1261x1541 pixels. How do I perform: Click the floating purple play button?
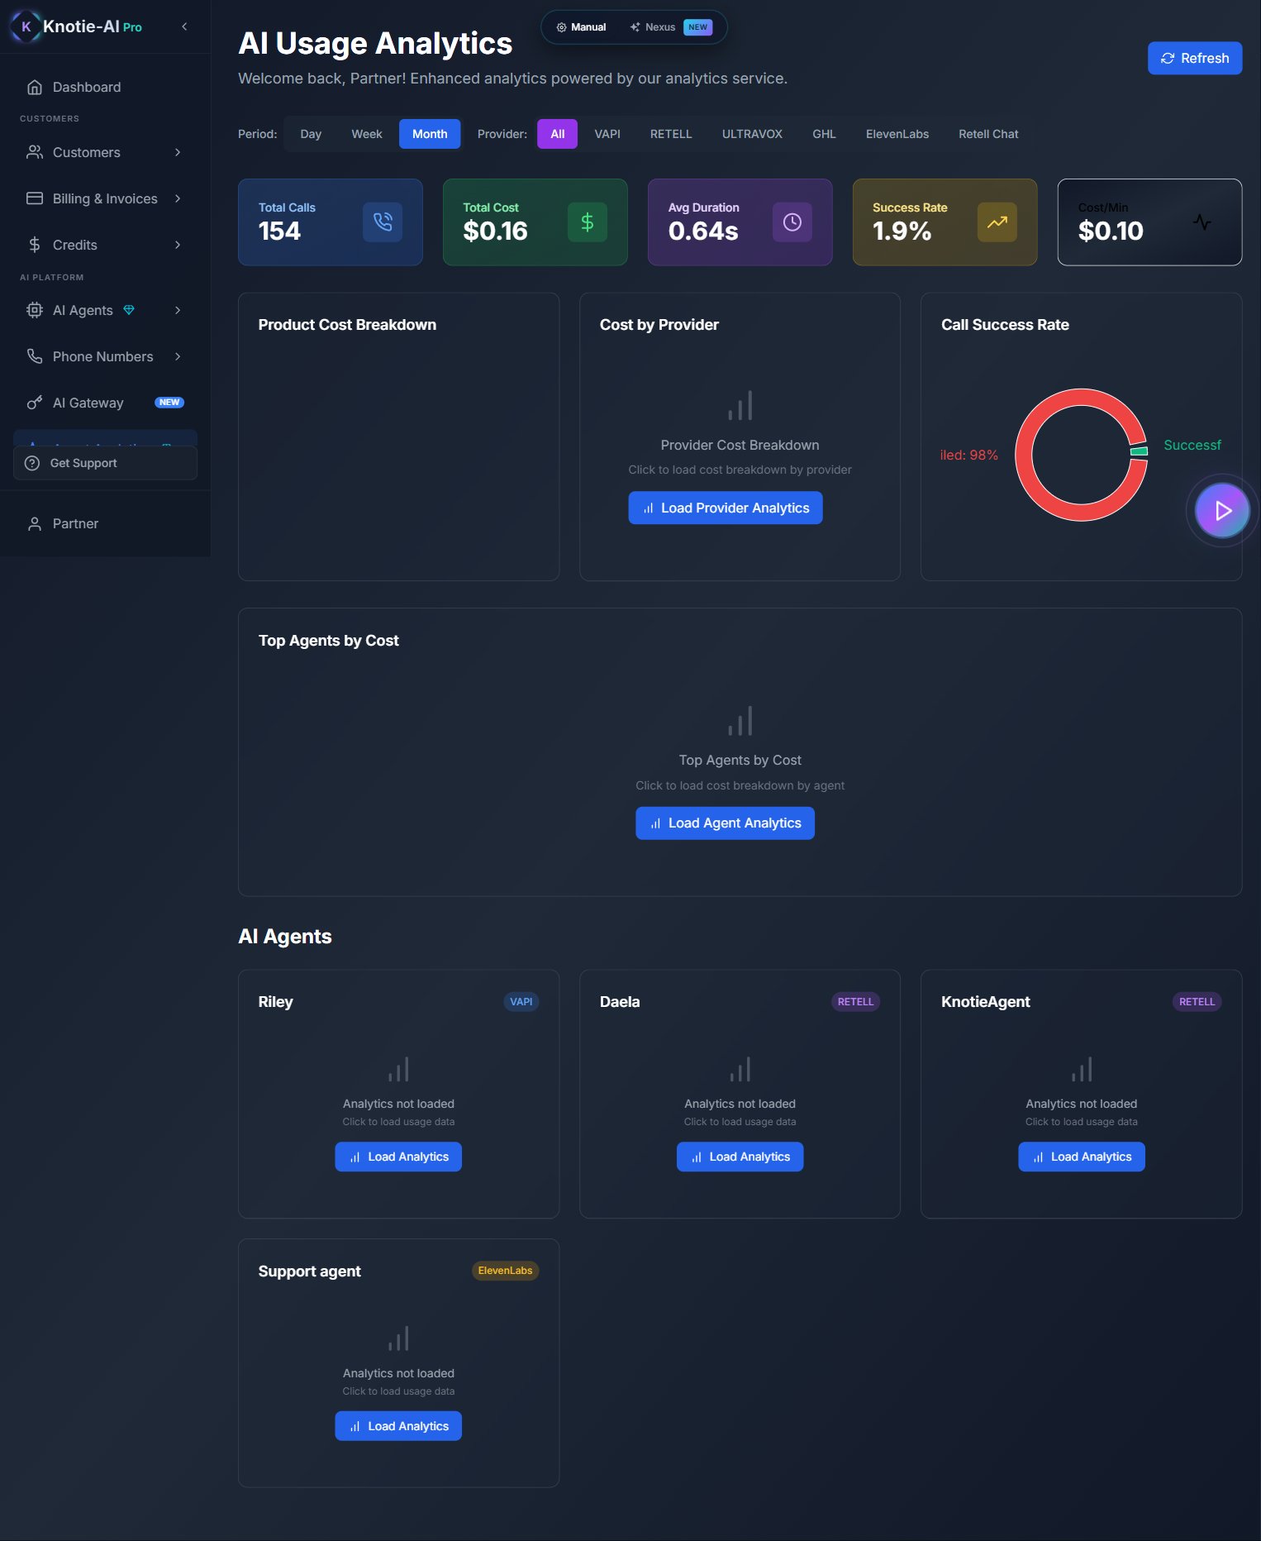click(x=1222, y=511)
